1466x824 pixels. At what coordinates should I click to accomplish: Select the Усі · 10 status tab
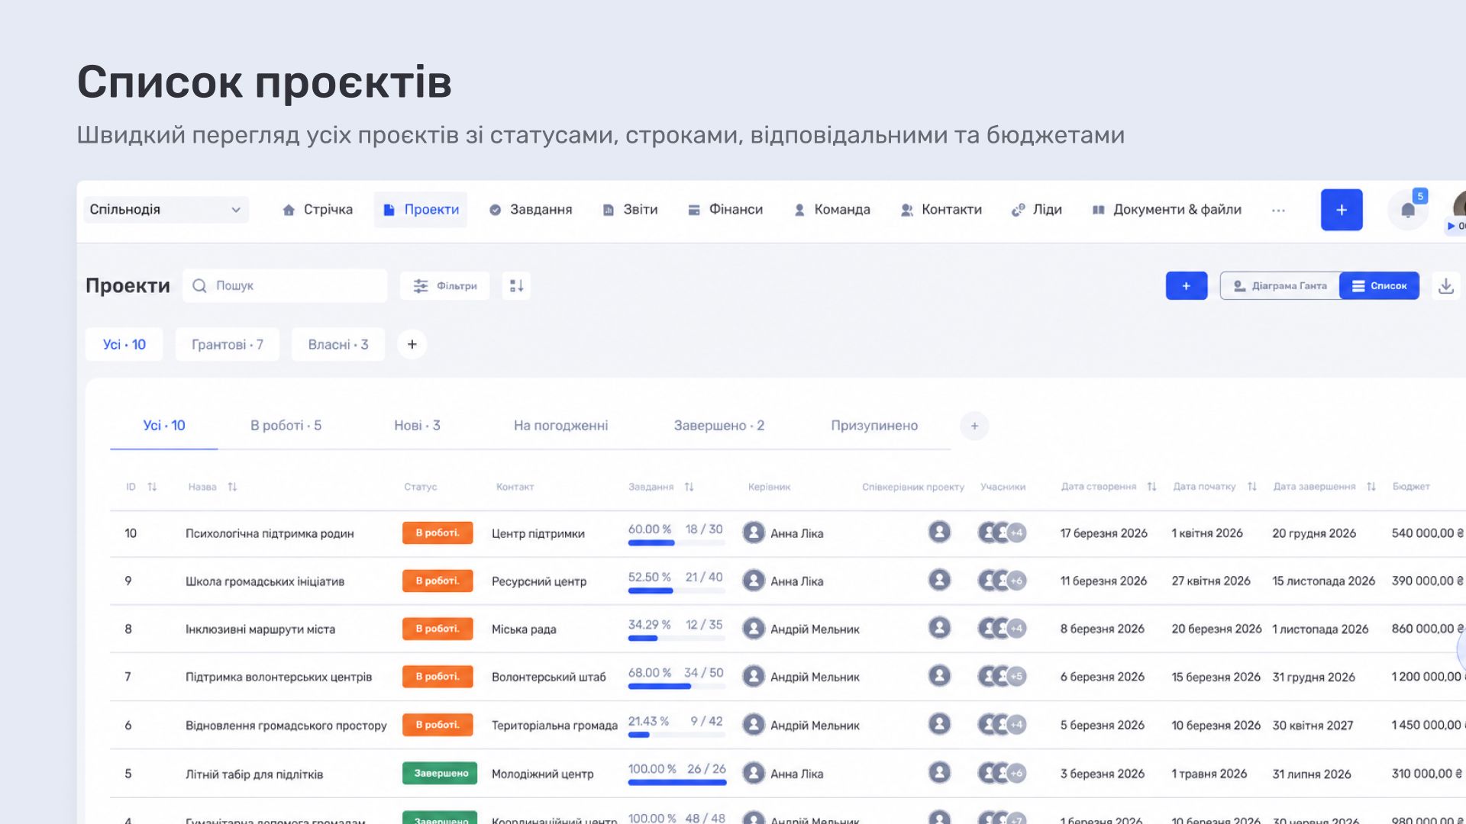(164, 426)
